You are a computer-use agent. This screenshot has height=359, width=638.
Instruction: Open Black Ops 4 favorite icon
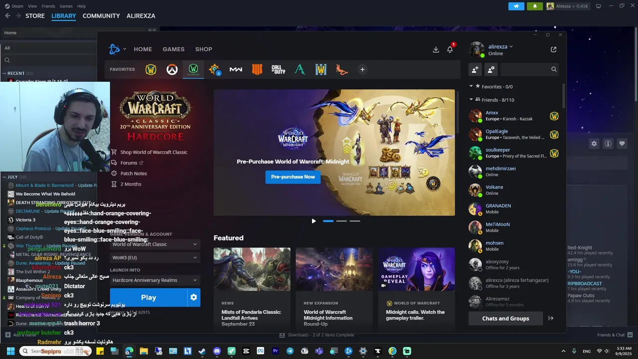click(x=257, y=70)
